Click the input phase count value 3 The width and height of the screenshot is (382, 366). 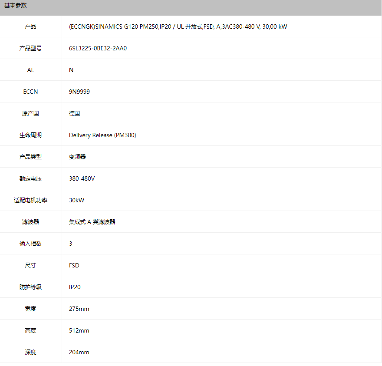click(71, 244)
